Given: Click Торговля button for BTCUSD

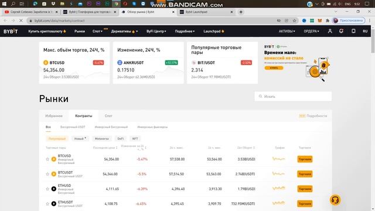Looking at the screenshot, I should click(305, 159).
